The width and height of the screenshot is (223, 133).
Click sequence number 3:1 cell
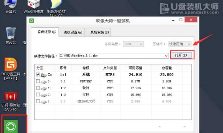pyautogui.click(x=63, y=81)
